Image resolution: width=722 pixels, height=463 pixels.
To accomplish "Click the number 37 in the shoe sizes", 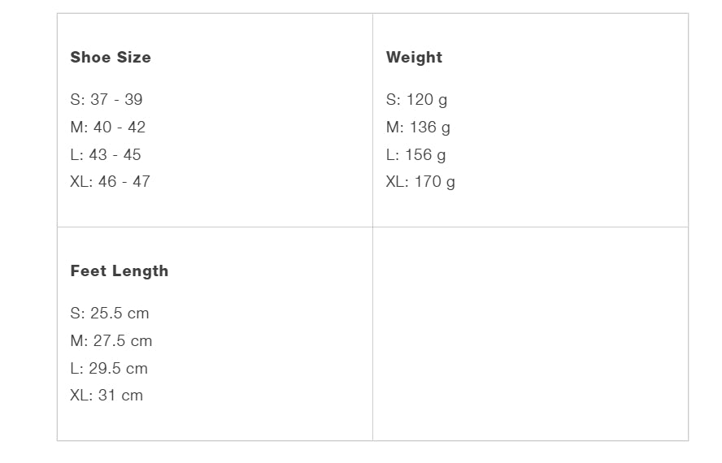I will tap(99, 100).
